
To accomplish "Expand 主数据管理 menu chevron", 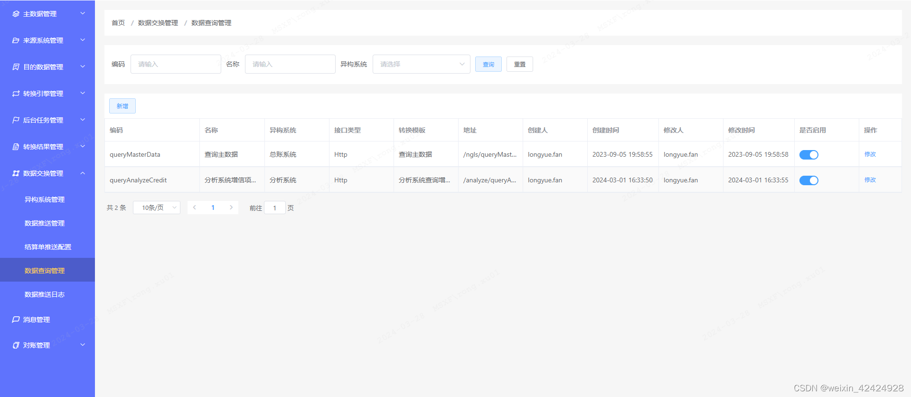I will (x=83, y=13).
